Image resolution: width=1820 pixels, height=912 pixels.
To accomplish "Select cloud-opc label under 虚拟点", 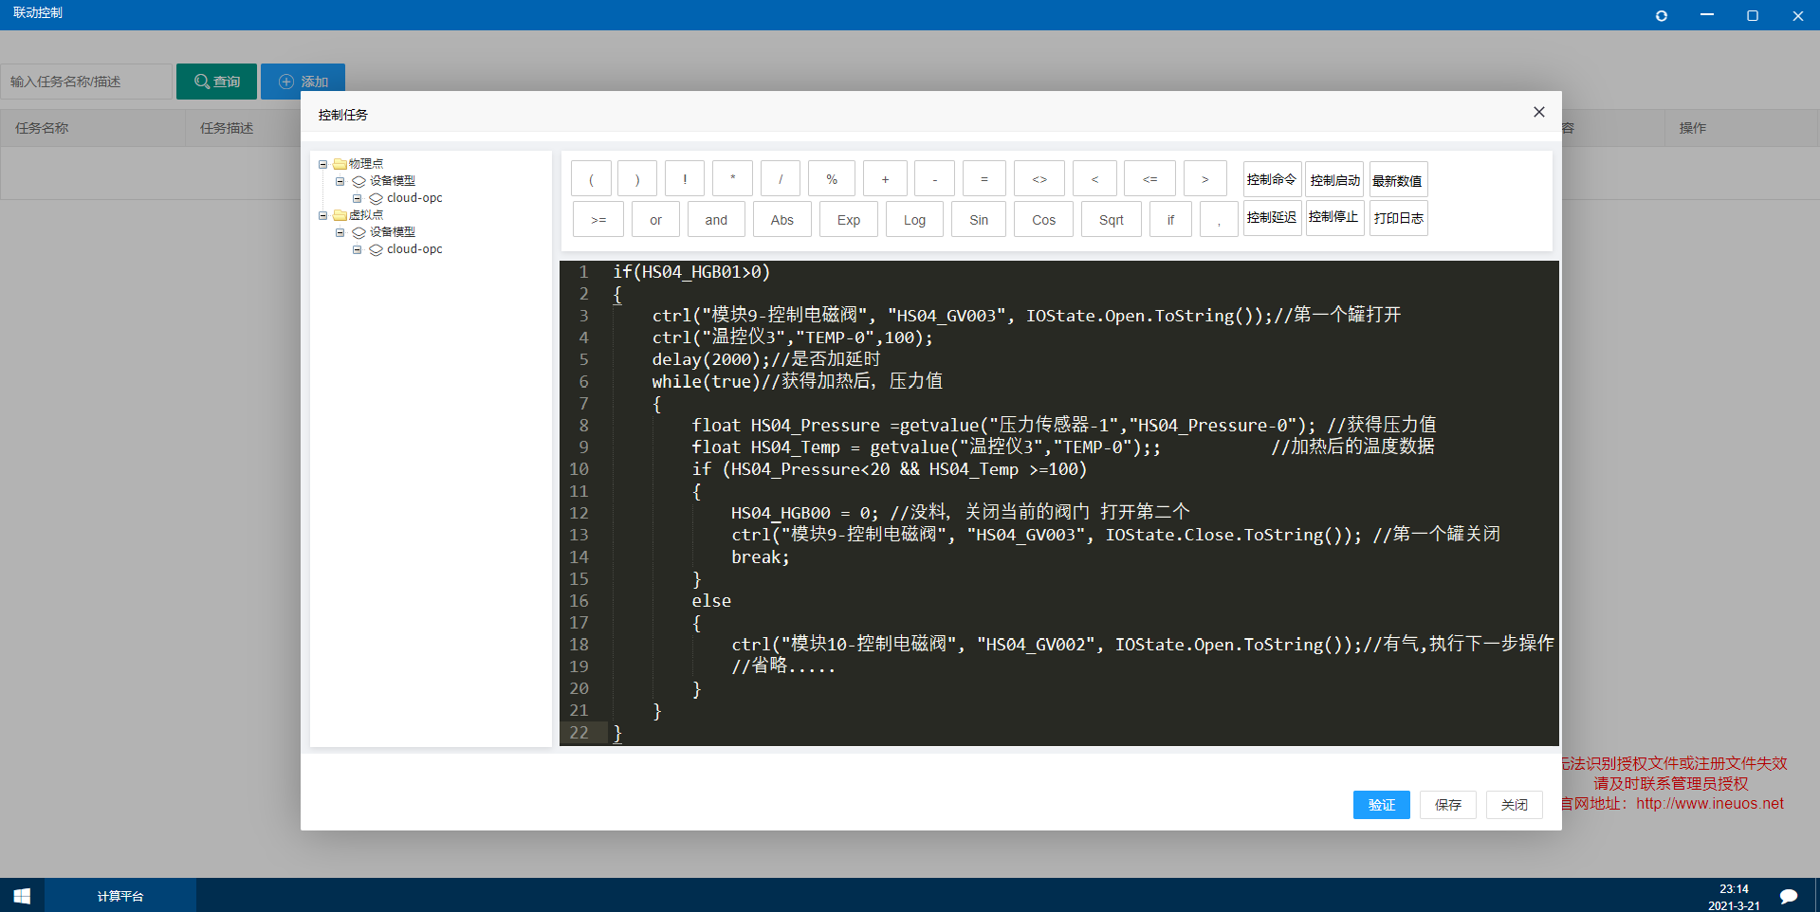I will click(414, 249).
